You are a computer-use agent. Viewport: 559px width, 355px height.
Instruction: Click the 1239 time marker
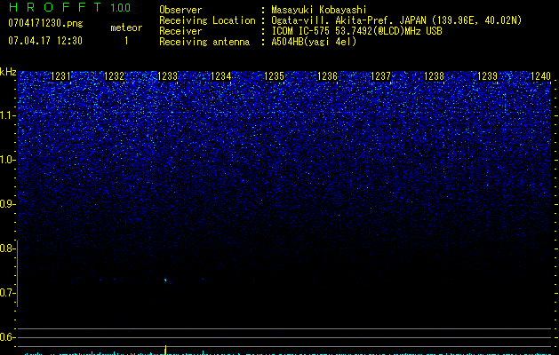point(487,76)
